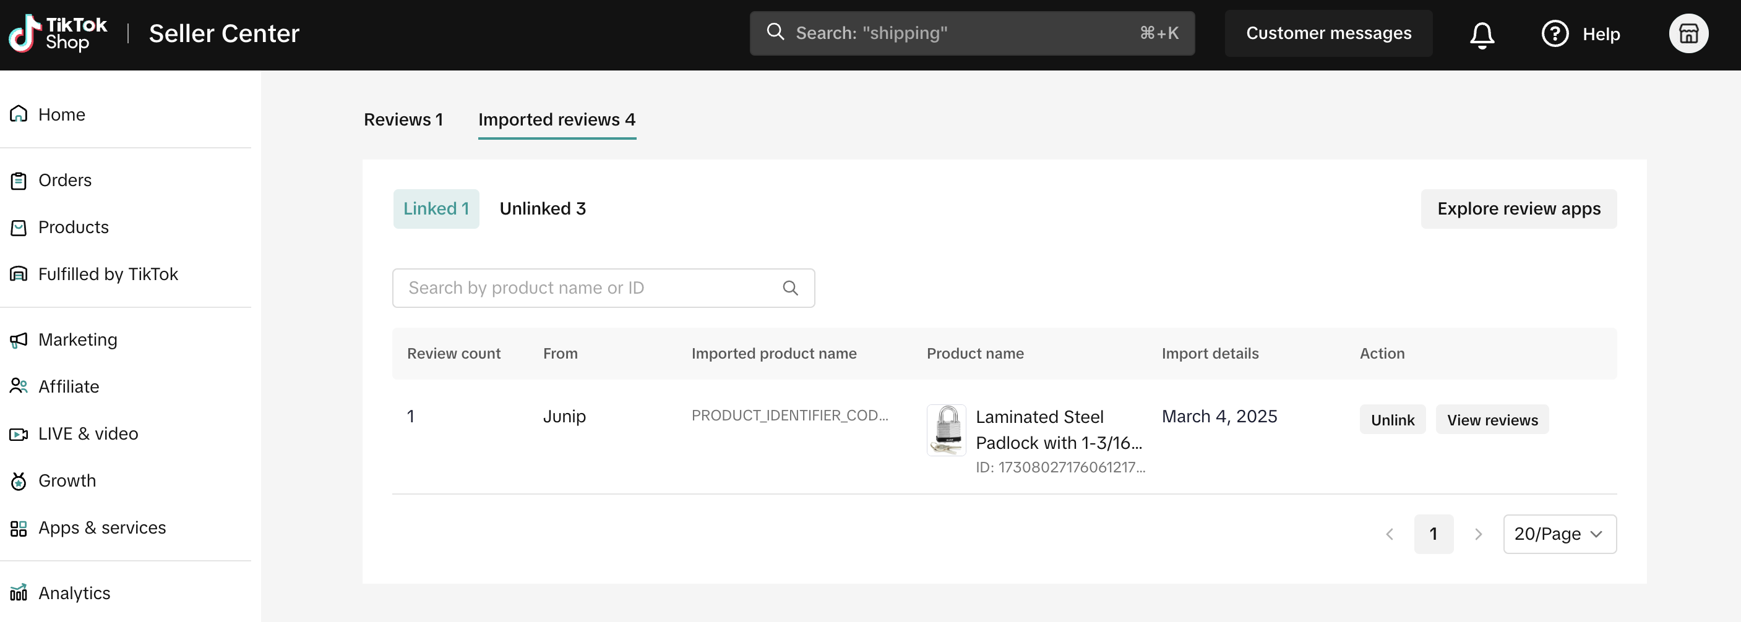
Task: Open Explore review apps
Action: (1518, 209)
